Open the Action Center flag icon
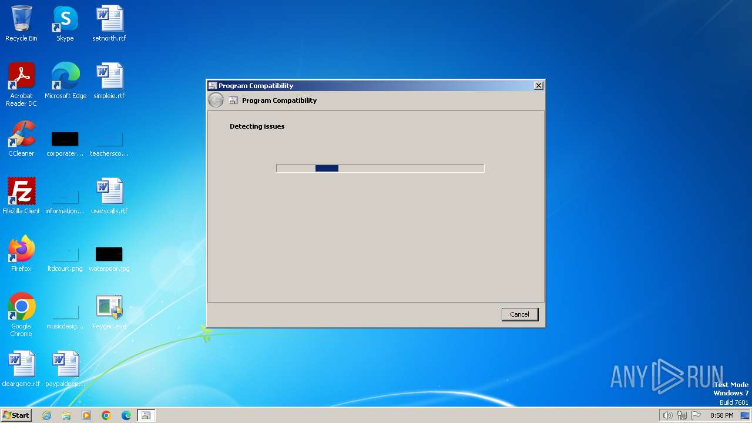 point(697,415)
